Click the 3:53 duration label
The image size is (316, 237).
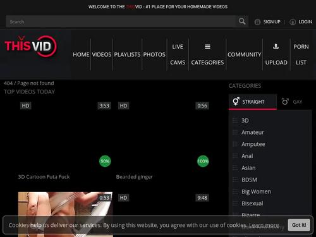(x=104, y=106)
